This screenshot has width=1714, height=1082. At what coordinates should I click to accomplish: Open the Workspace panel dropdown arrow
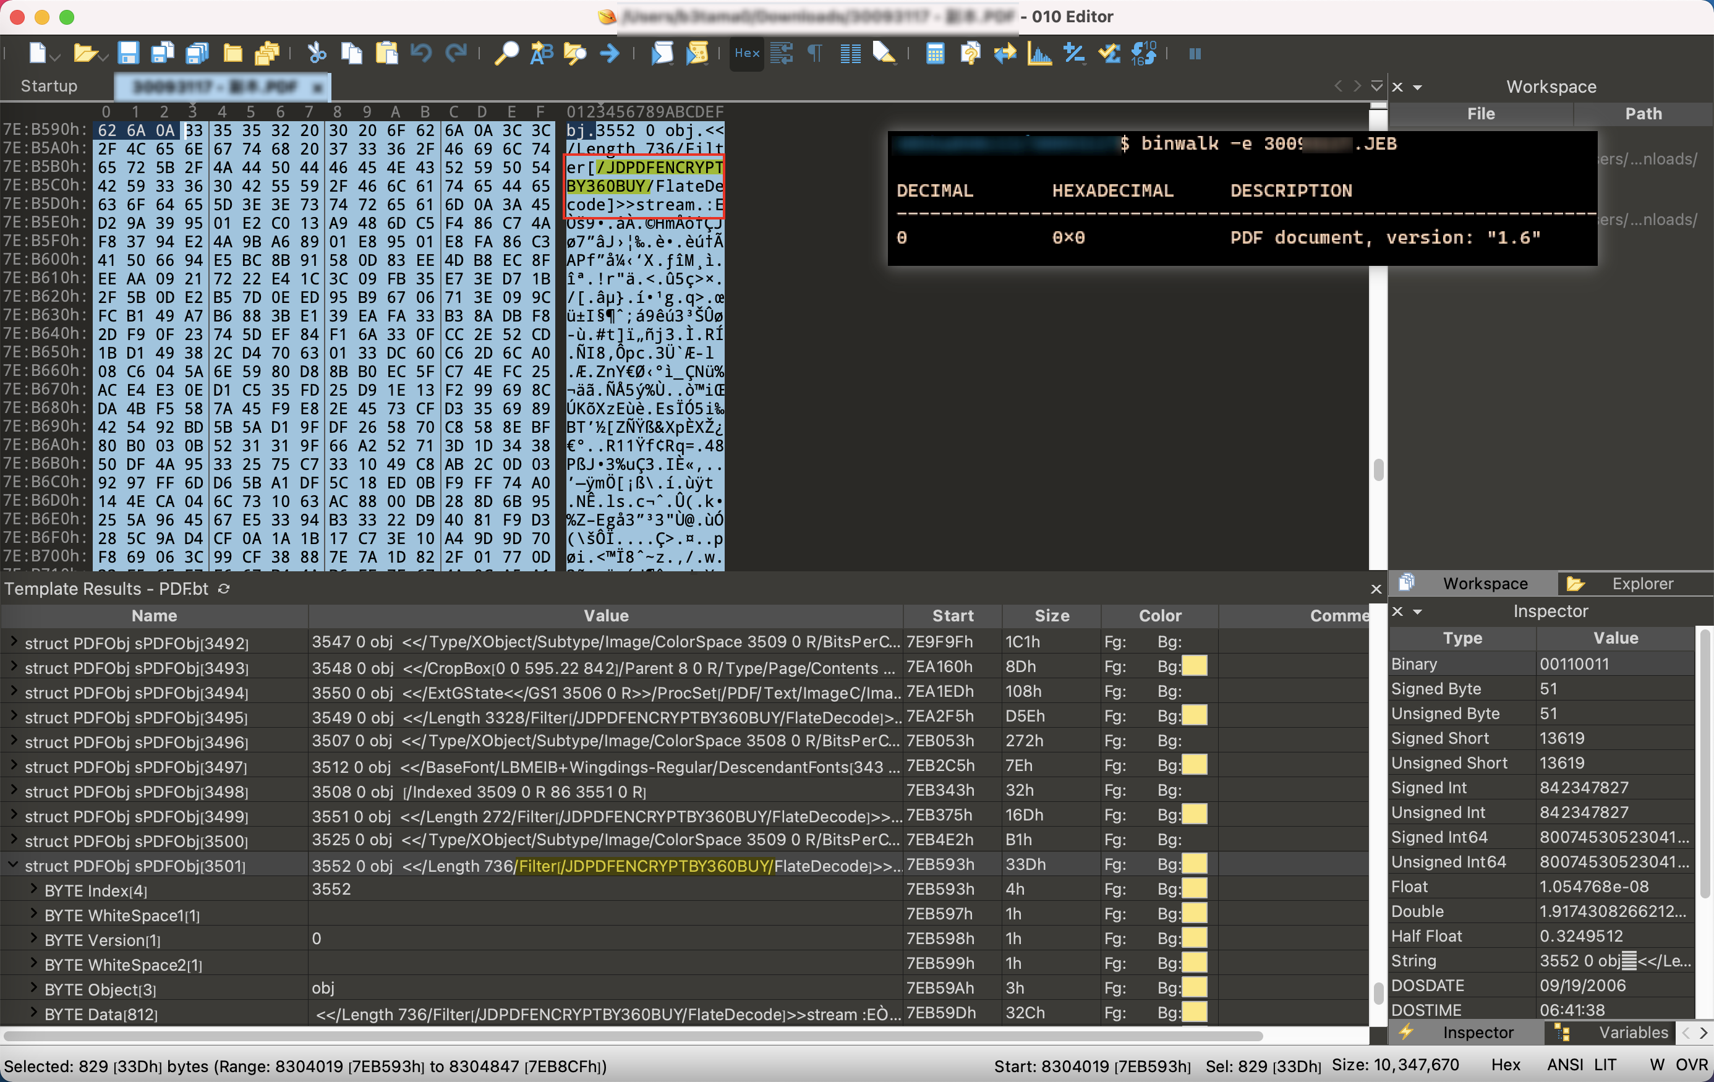coord(1417,87)
